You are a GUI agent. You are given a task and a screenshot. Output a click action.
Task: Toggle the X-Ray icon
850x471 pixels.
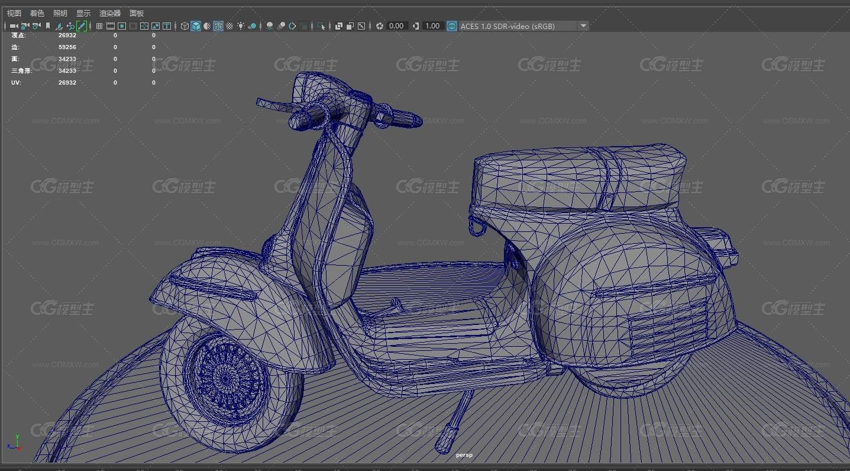[x=339, y=26]
